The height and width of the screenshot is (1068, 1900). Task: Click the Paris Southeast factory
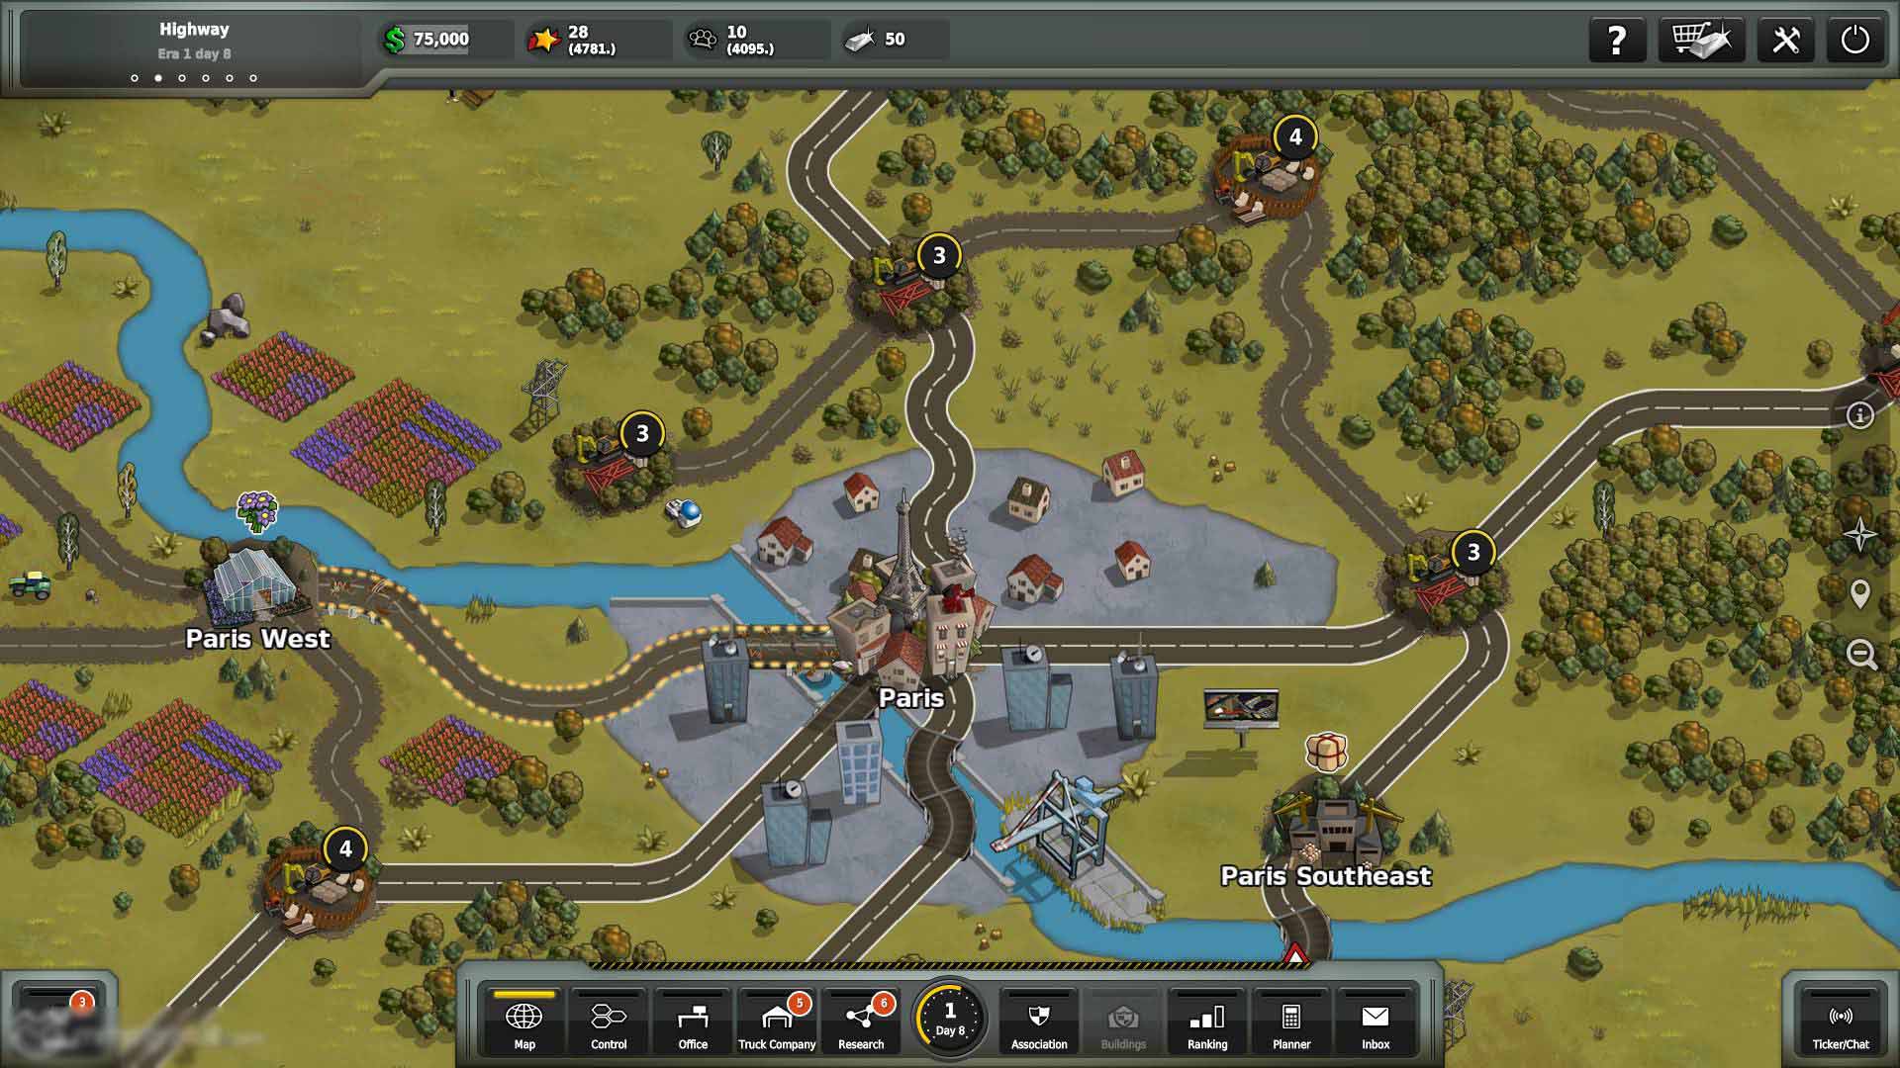coord(1334,829)
